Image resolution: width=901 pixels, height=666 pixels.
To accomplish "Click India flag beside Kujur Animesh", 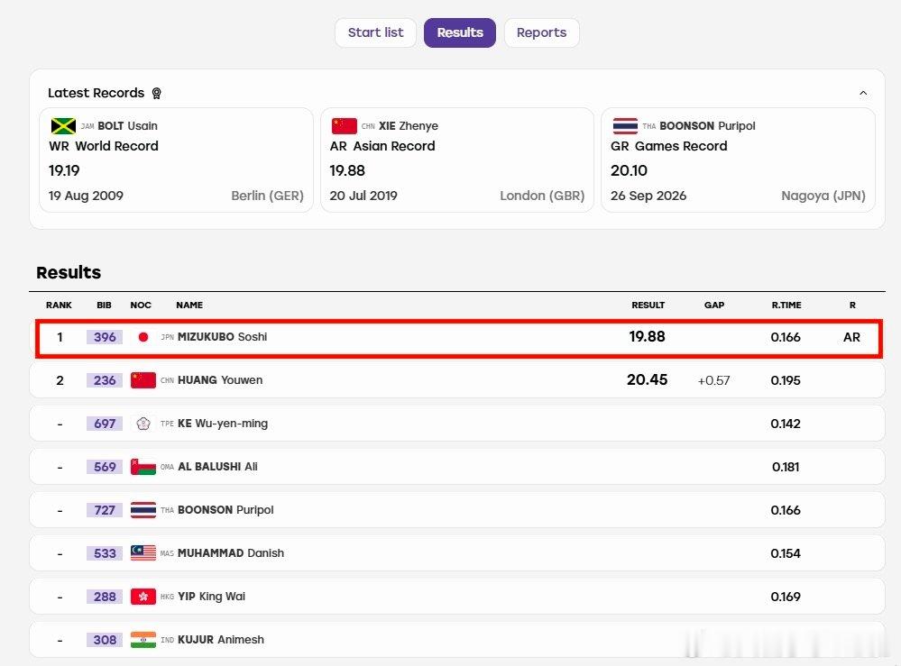I will point(143,640).
